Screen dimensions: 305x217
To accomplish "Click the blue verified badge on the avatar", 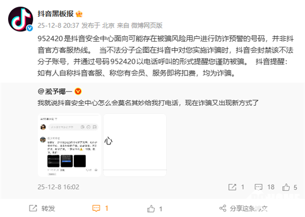I will click(x=29, y=28).
